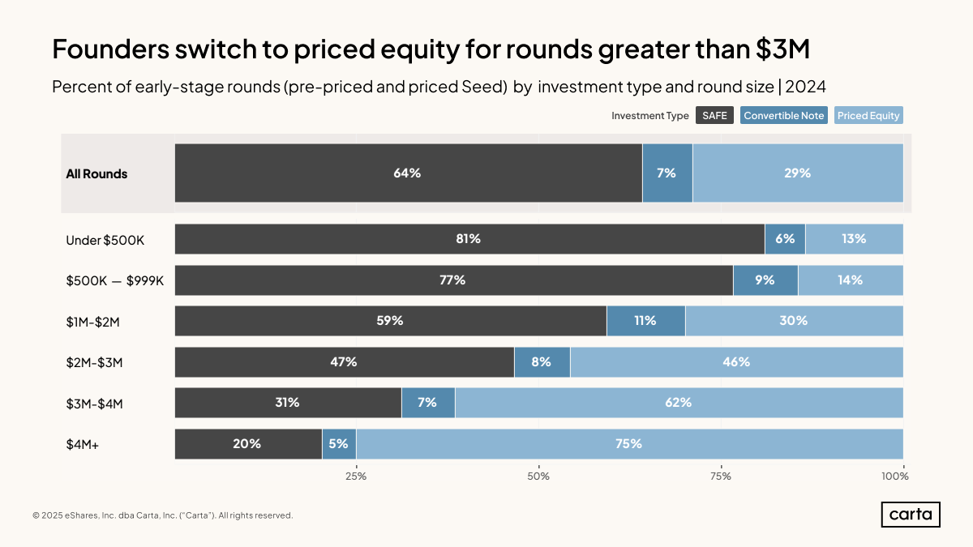
Task: Click the 64% SAFE bar in All Rounds
Action: click(408, 173)
